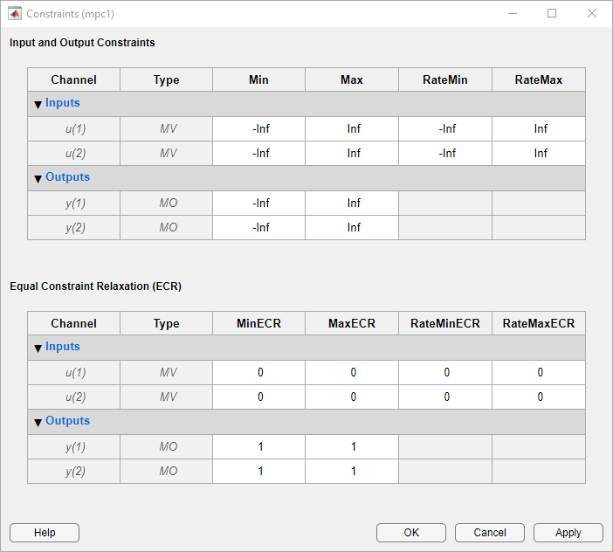The height and width of the screenshot is (552, 613).
Task: Select the y(2) channel cell in ECR table
Action: coord(74,471)
